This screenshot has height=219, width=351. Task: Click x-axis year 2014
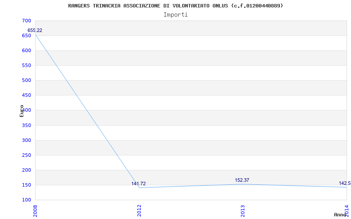coord(347,212)
